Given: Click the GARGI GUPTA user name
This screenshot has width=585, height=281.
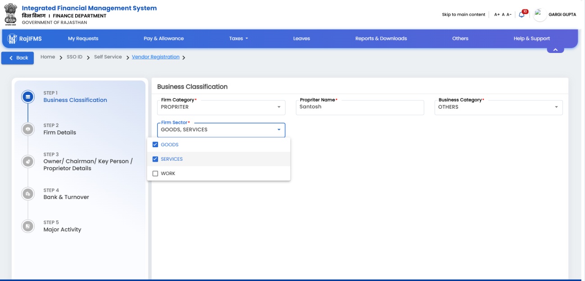Looking at the screenshot, I should point(562,14).
